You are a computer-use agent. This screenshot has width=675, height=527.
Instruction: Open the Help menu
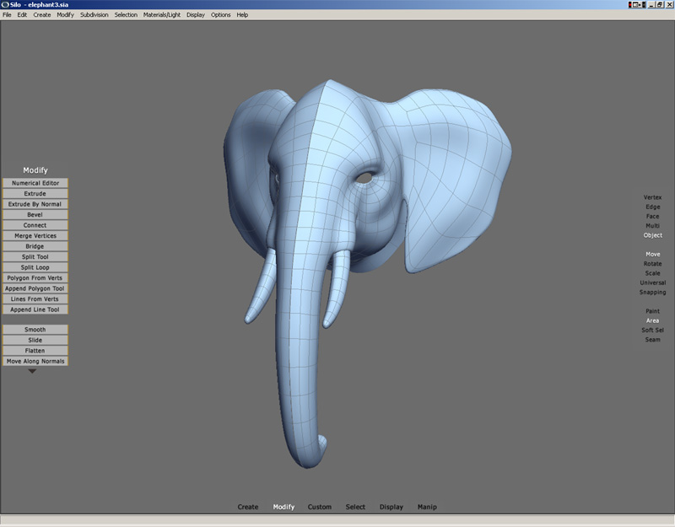coord(242,14)
